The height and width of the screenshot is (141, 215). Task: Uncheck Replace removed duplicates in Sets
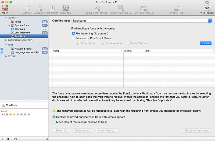(54, 117)
